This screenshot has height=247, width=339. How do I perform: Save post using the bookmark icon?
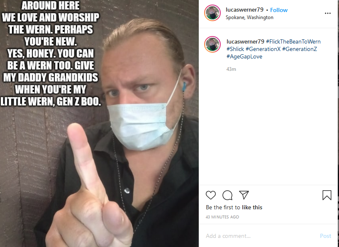pos(327,195)
